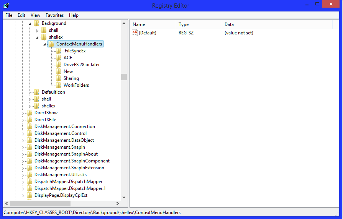Image resolution: width=343 pixels, height=219 pixels.
Task: Click the DefaultIcon folder icon
Action: click(36, 92)
